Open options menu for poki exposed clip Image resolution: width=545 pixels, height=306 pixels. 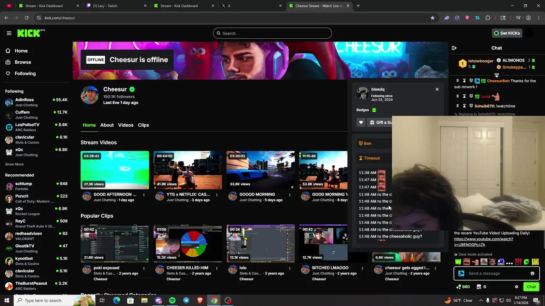click(x=144, y=268)
